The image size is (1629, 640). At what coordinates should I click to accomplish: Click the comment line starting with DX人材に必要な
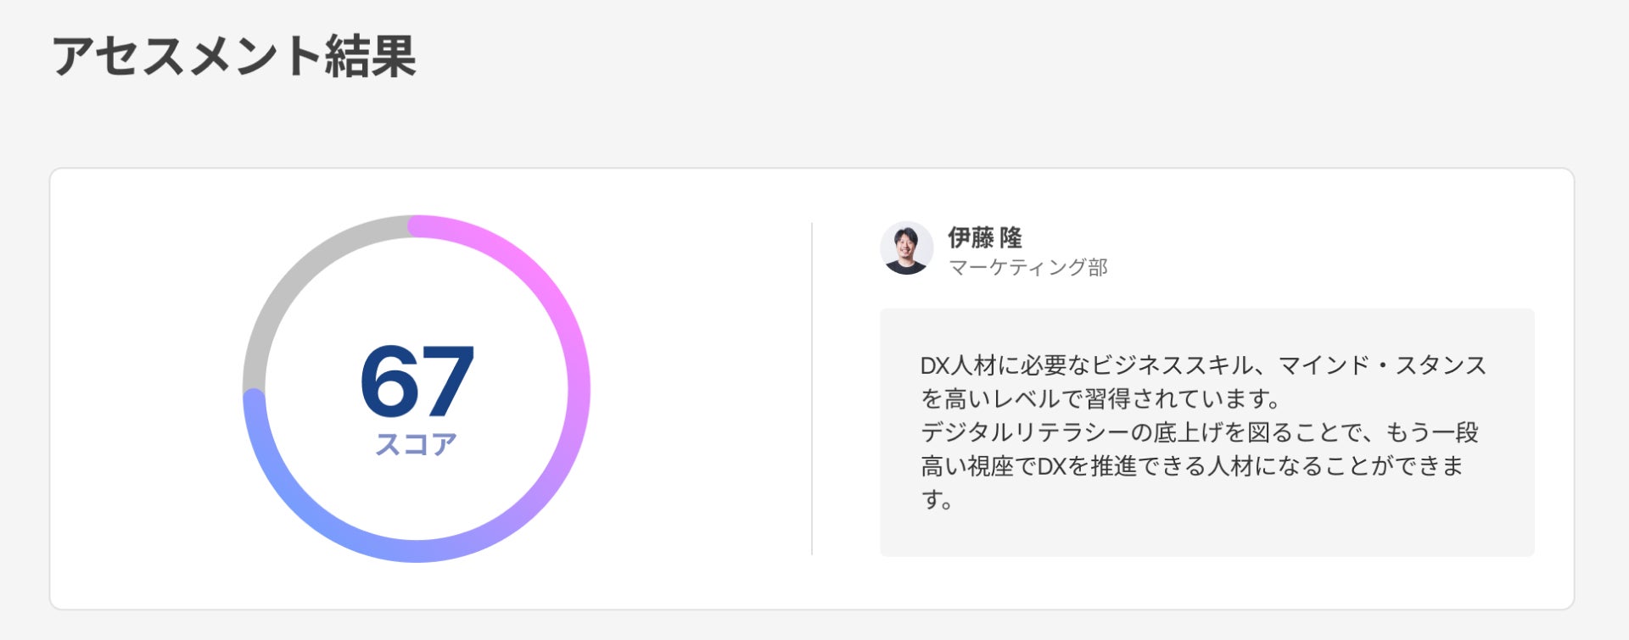(x=1203, y=365)
